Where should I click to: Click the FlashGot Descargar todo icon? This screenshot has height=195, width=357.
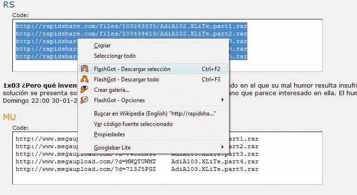(x=85, y=80)
